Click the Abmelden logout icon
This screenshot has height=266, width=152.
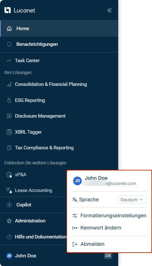pyautogui.click(x=75, y=244)
